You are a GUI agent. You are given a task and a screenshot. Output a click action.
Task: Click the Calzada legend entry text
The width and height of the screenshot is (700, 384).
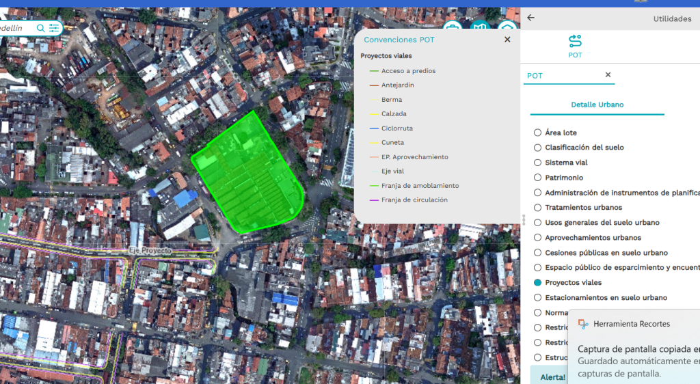pyautogui.click(x=394, y=113)
